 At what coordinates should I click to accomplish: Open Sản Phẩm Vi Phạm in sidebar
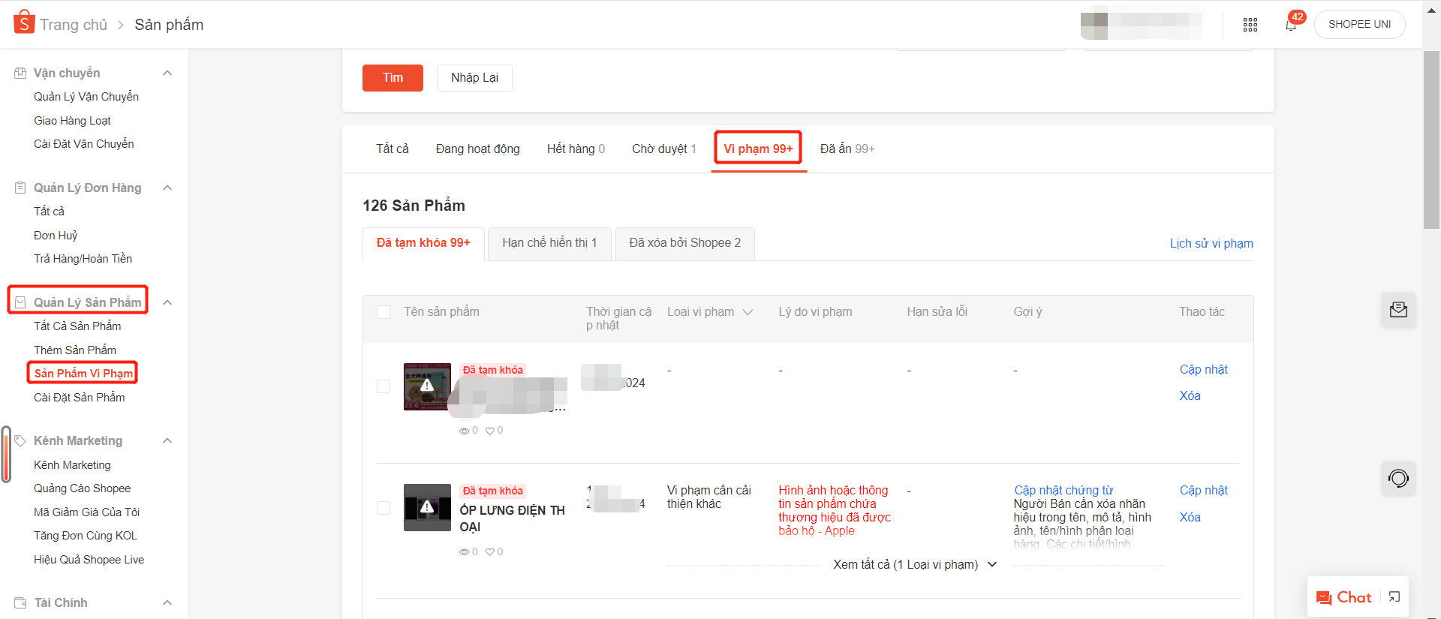click(x=83, y=374)
